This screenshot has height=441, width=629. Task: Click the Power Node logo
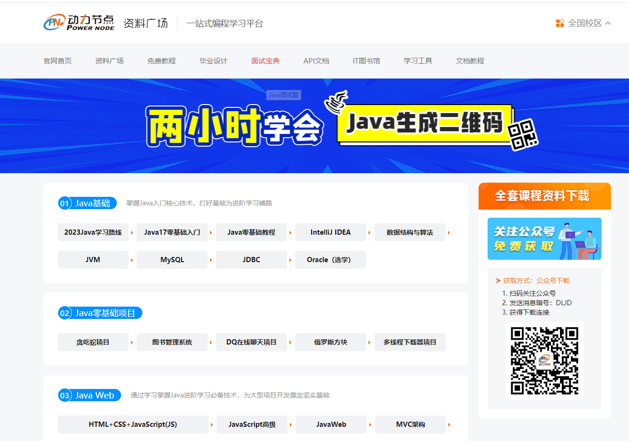coord(79,22)
